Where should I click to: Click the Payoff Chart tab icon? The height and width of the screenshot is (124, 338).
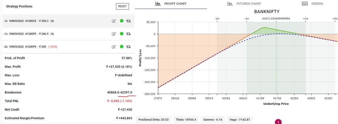point(158,4)
